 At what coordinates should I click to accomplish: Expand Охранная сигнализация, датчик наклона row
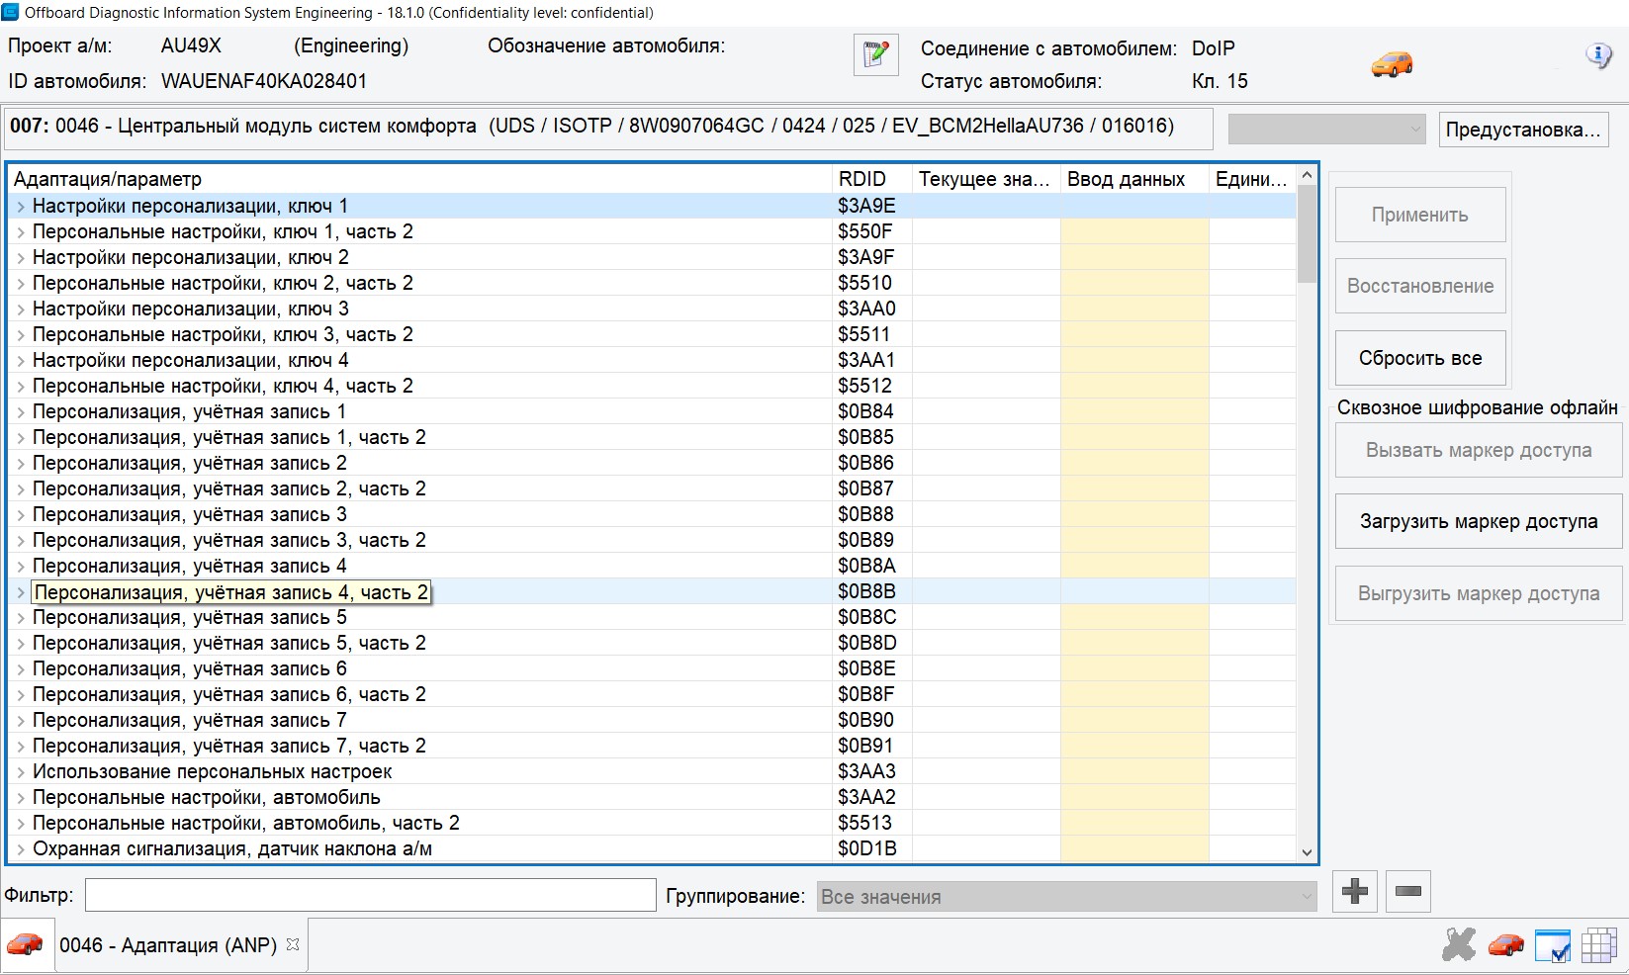(21, 849)
